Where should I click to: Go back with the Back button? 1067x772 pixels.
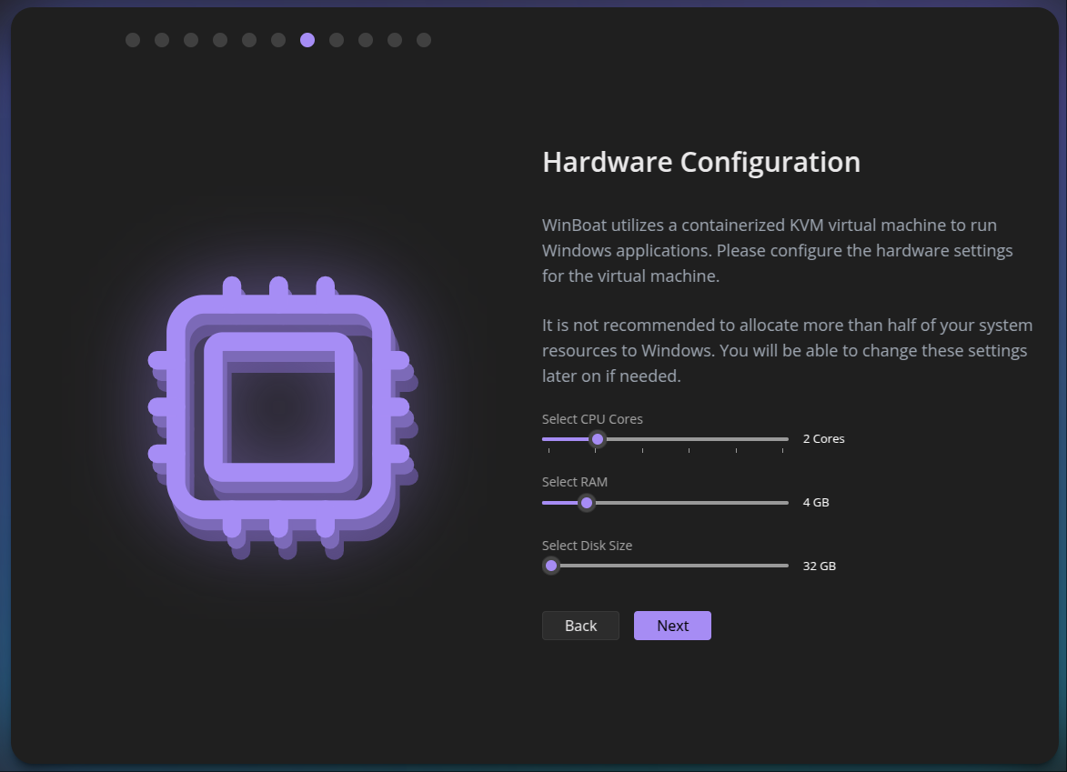coord(580,626)
